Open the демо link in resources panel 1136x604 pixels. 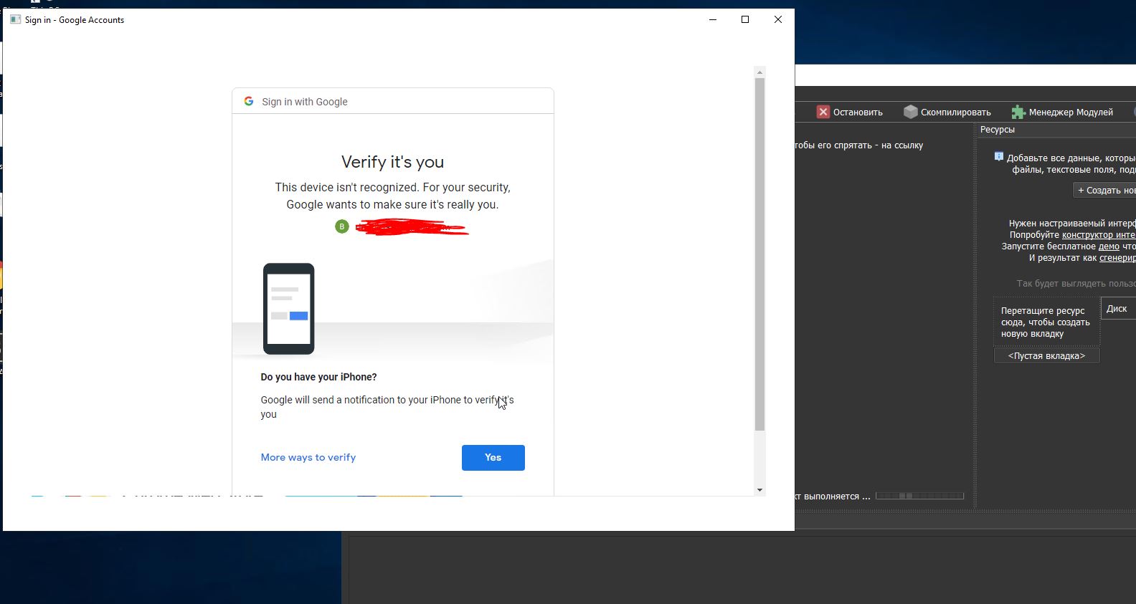(1109, 246)
